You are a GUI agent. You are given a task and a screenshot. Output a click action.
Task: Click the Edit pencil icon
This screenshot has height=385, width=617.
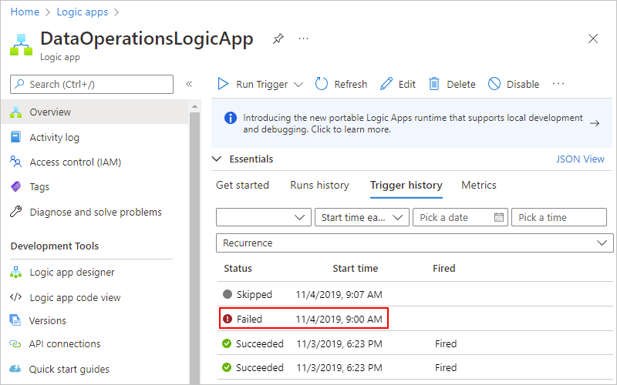pyautogui.click(x=386, y=84)
